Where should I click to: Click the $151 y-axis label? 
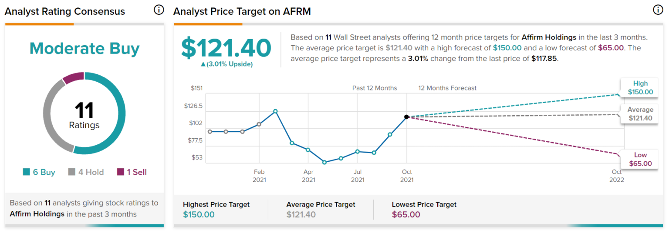[x=196, y=88]
